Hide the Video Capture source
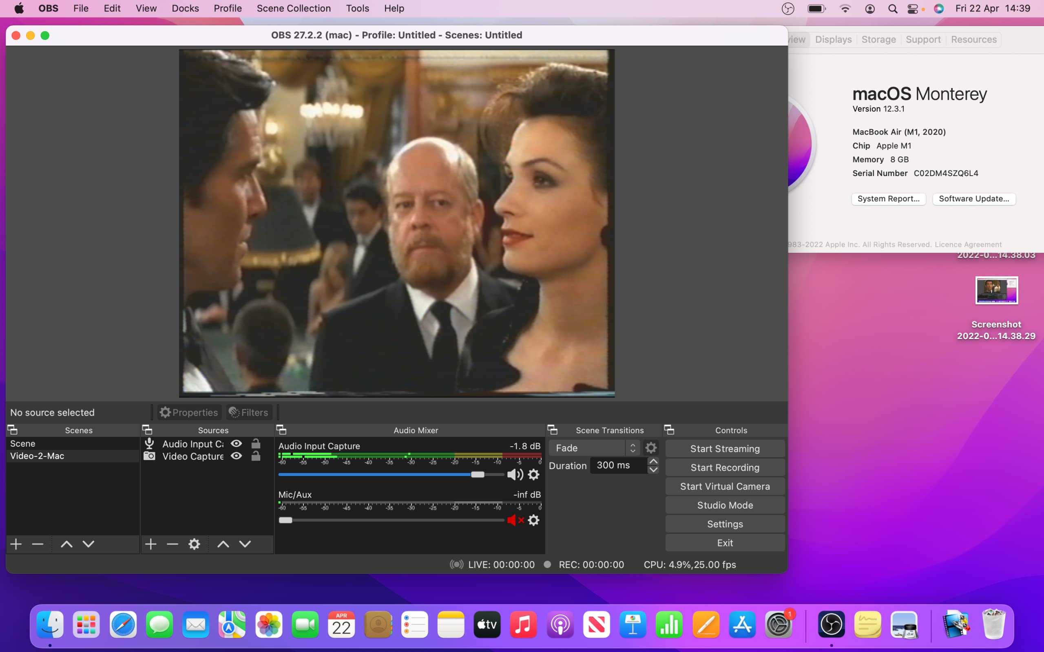Screen dimensions: 1044x652 click(236, 456)
